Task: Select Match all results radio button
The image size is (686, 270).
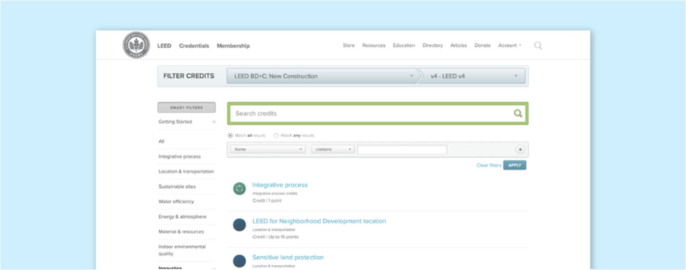Action: (x=231, y=136)
